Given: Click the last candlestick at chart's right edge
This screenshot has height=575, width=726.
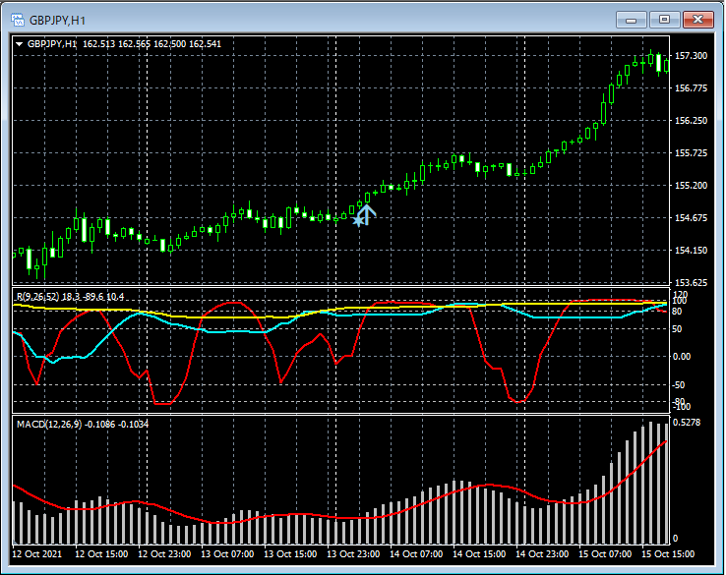Looking at the screenshot, I should tap(666, 65).
